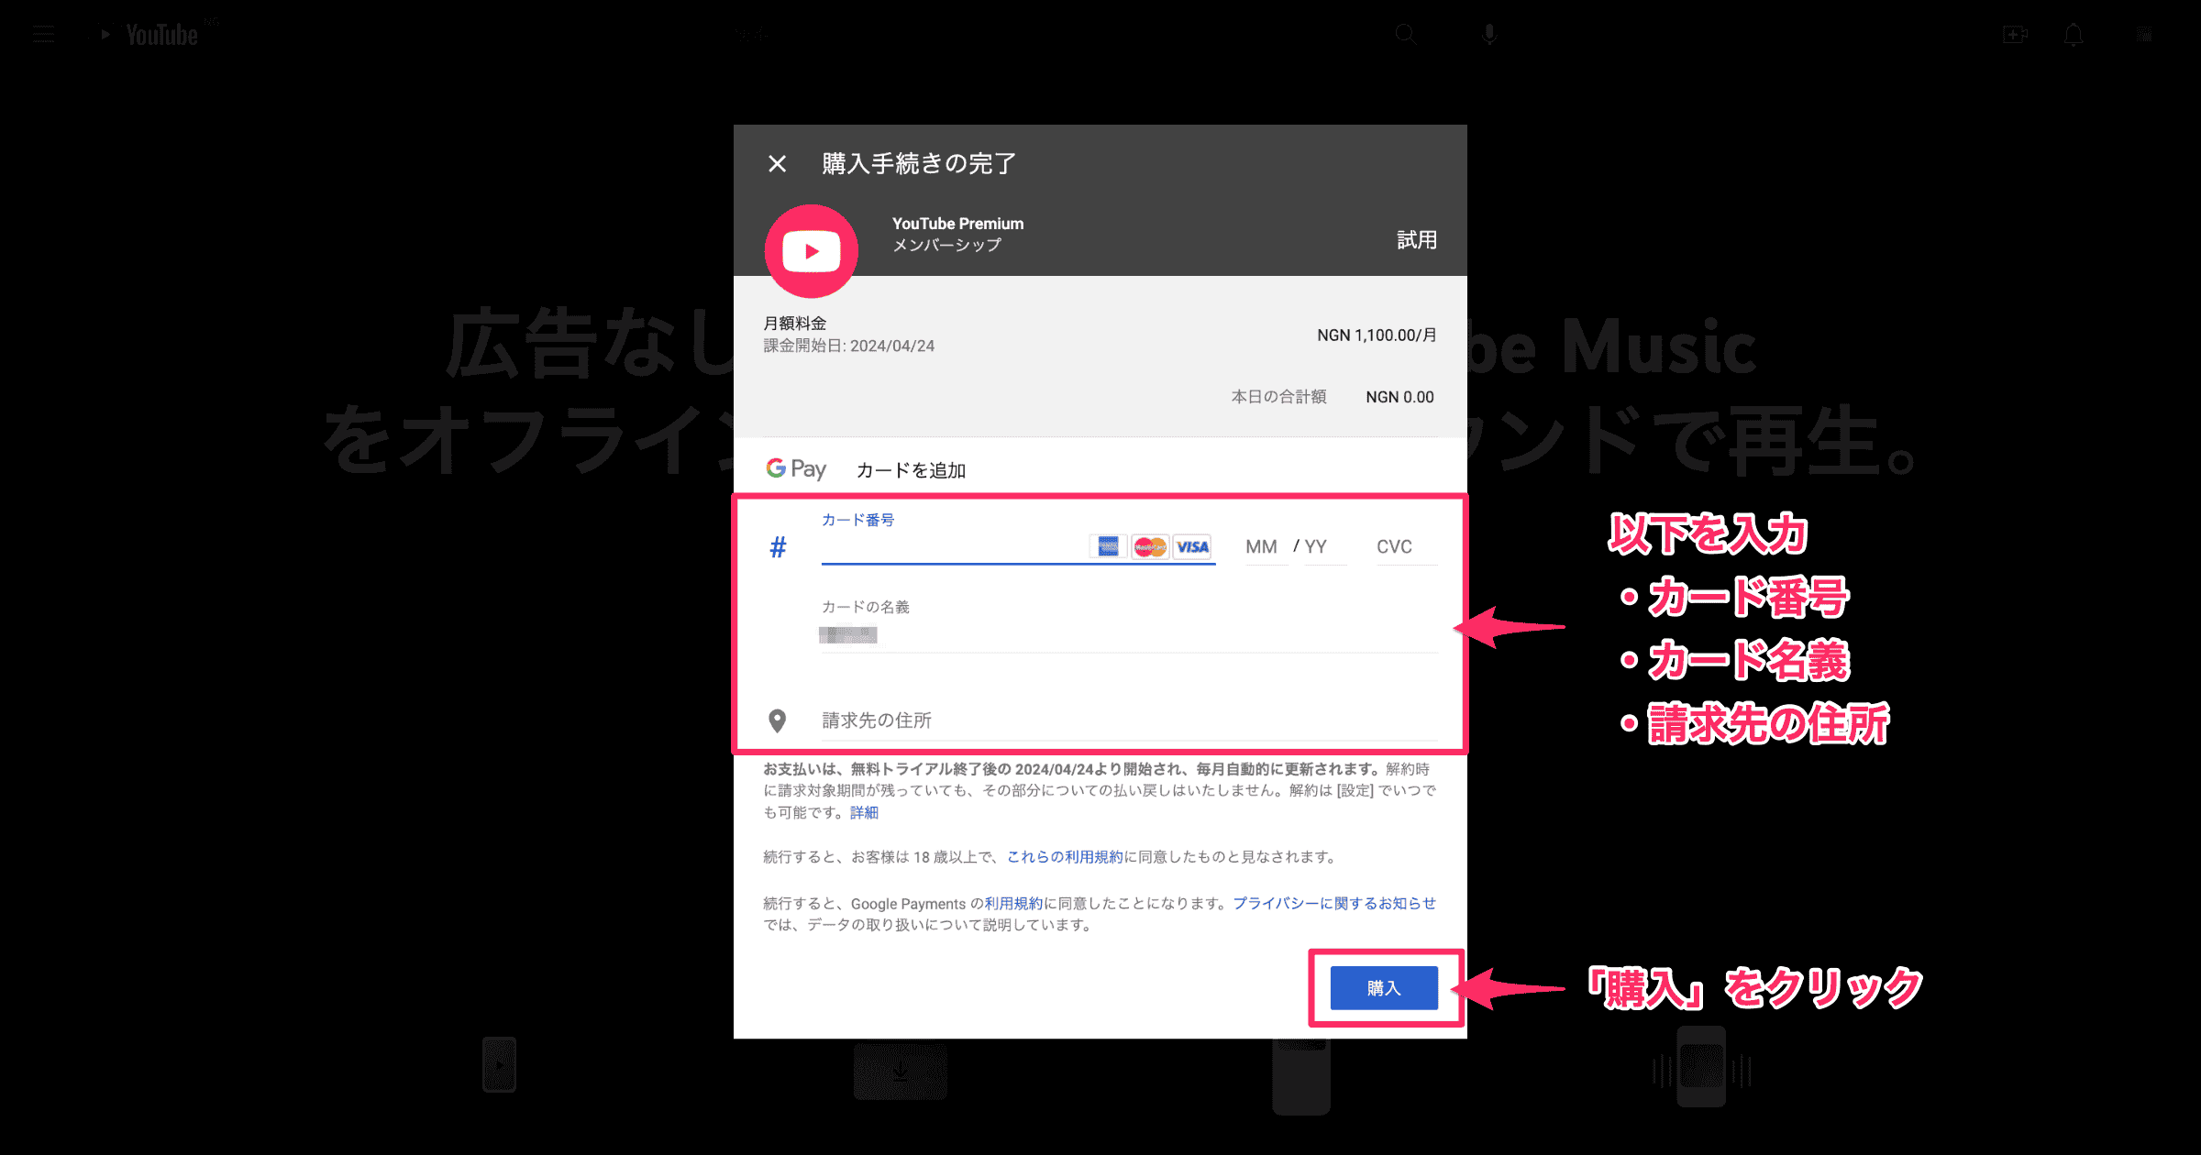Click the Mastercard card icon
Screen dimensions: 2201x1155
point(1150,546)
